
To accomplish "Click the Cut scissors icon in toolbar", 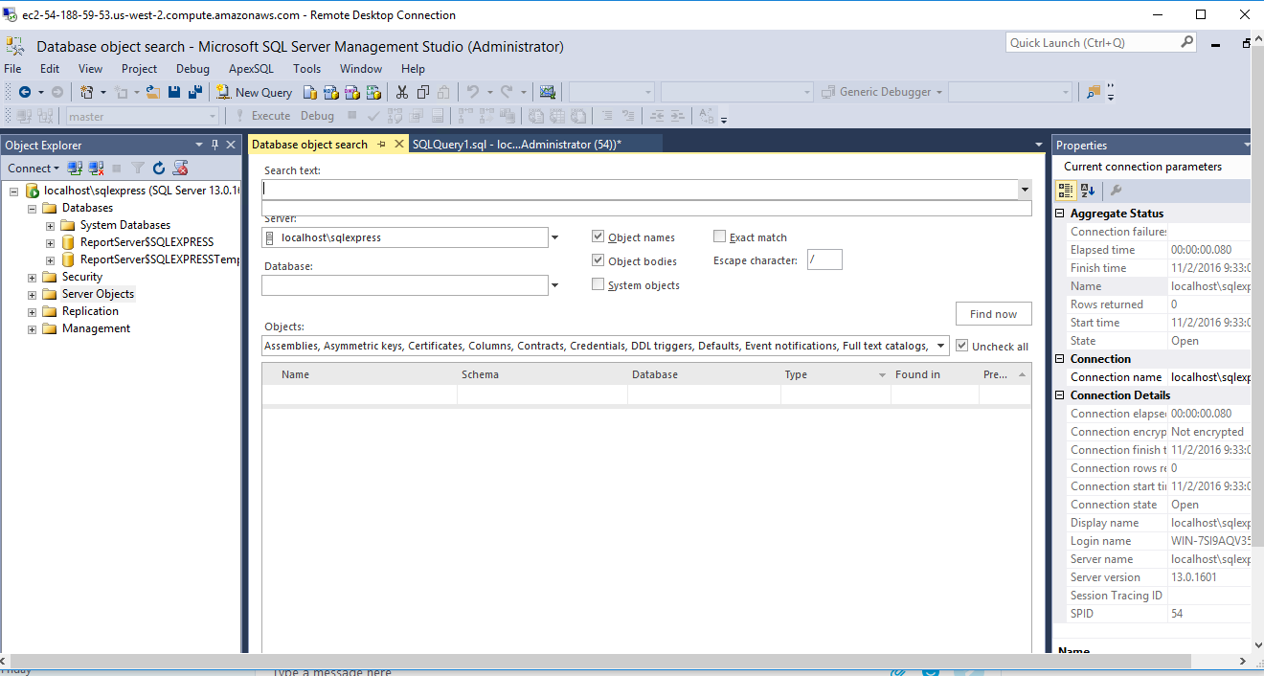I will coord(402,92).
